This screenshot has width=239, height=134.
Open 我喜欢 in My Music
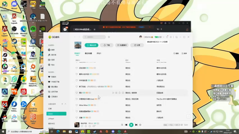[x=52, y=77]
